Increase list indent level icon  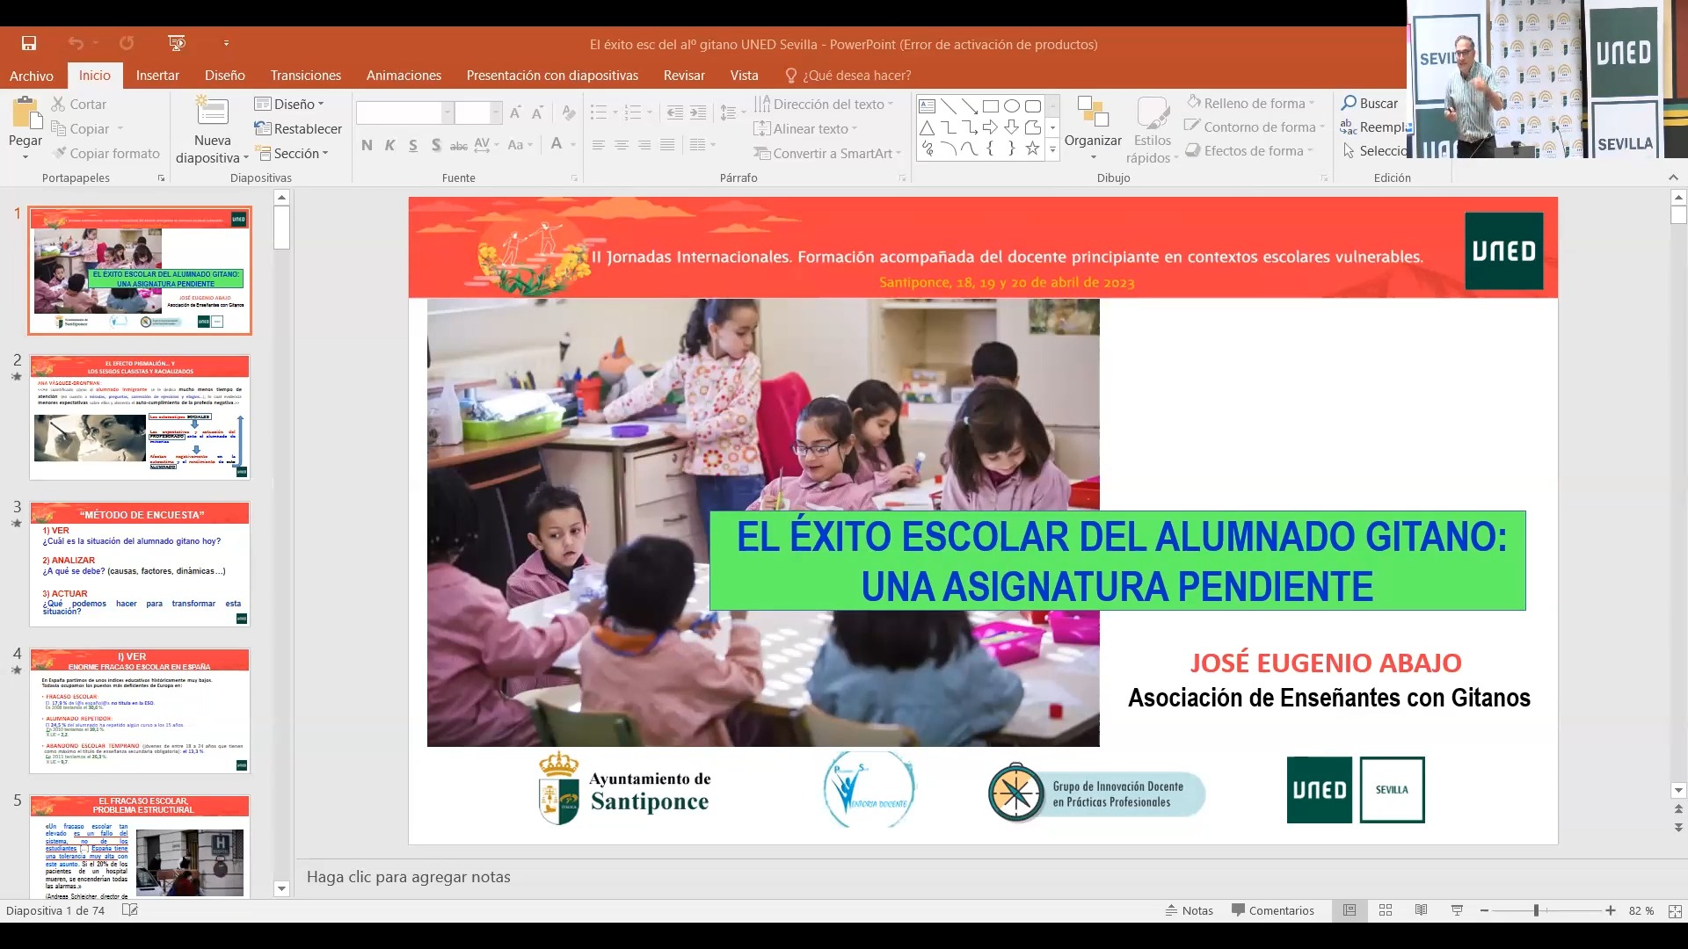coord(698,112)
